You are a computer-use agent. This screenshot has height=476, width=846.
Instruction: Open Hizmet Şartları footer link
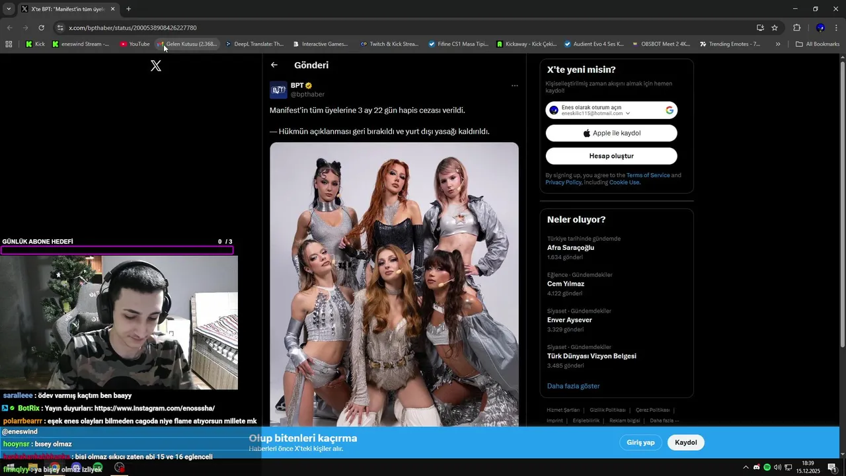[563, 410]
